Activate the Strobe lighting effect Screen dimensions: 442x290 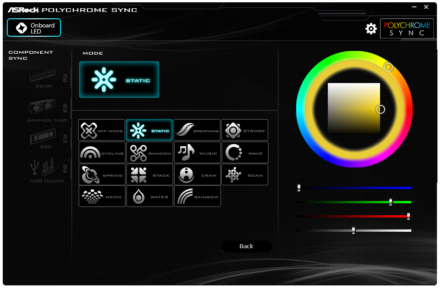(x=245, y=130)
